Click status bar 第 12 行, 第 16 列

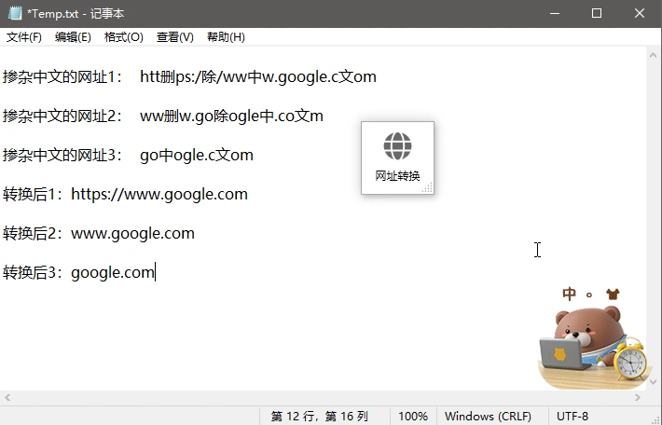pyautogui.click(x=320, y=417)
